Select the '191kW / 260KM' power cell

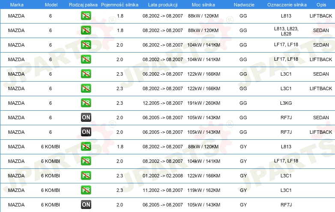tap(204, 103)
